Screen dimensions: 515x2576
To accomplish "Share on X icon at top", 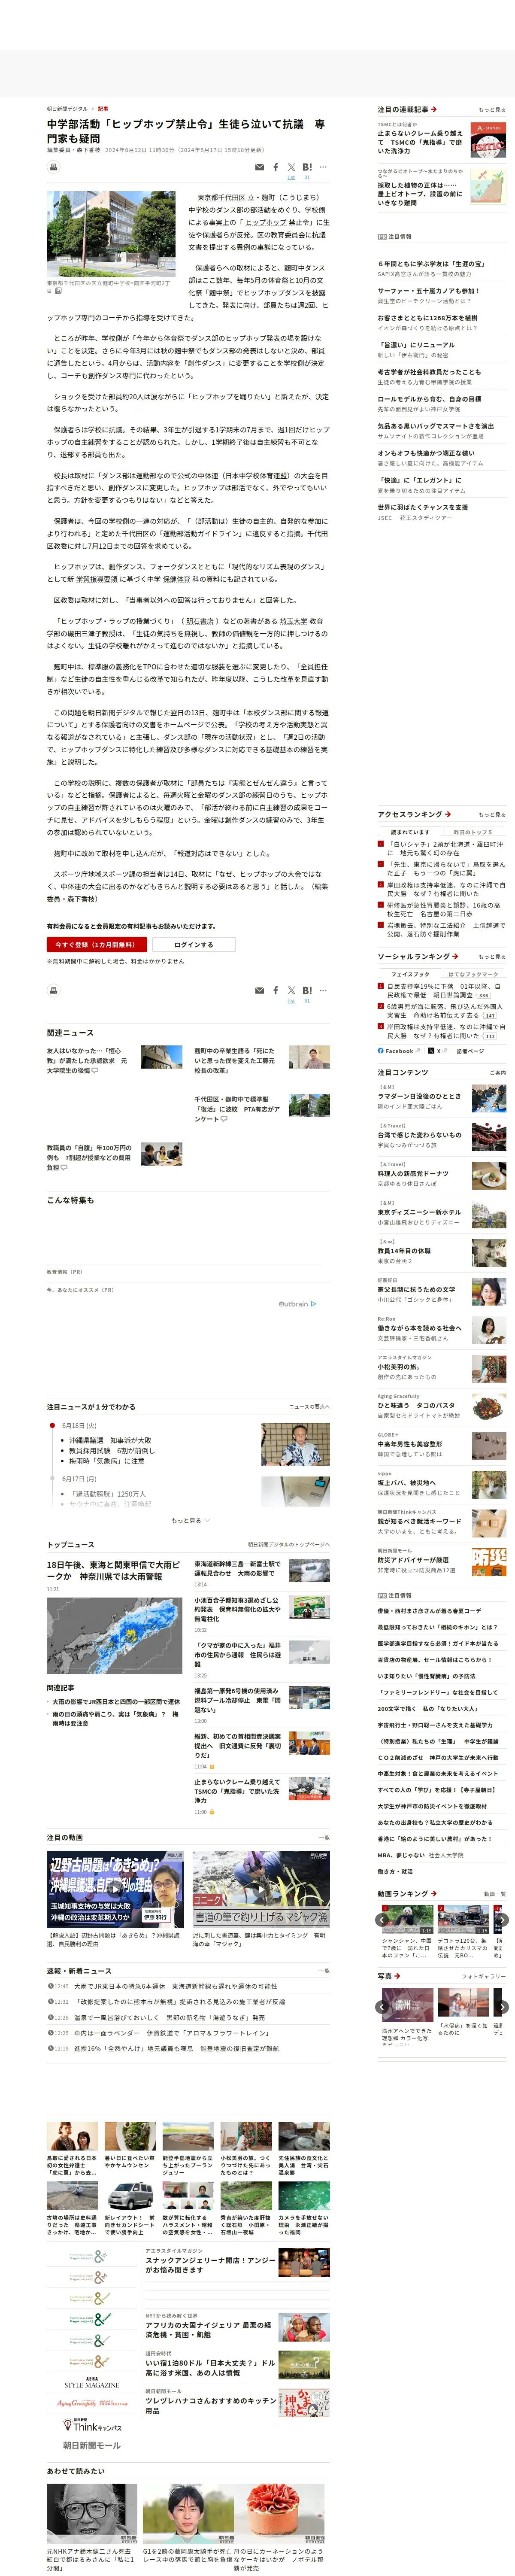I will click(291, 168).
